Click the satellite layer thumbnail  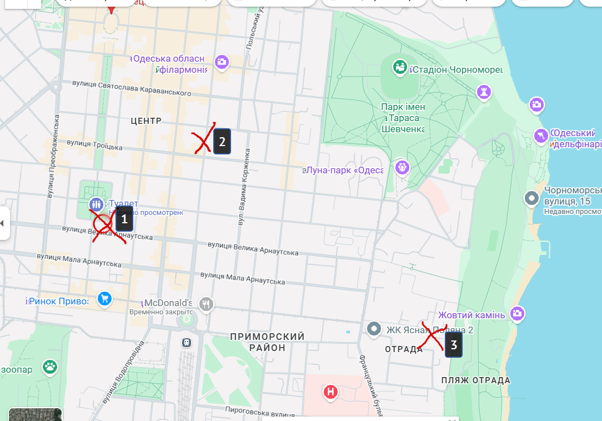[35, 414]
